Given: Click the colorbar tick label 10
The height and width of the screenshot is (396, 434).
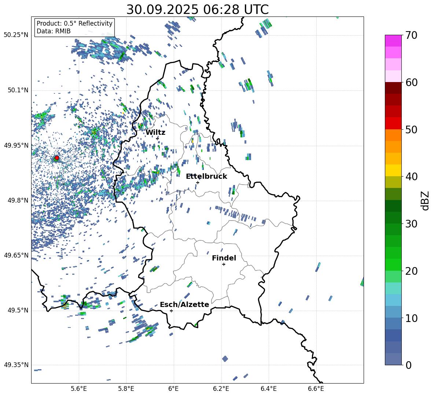Looking at the screenshot, I should click(x=411, y=318).
